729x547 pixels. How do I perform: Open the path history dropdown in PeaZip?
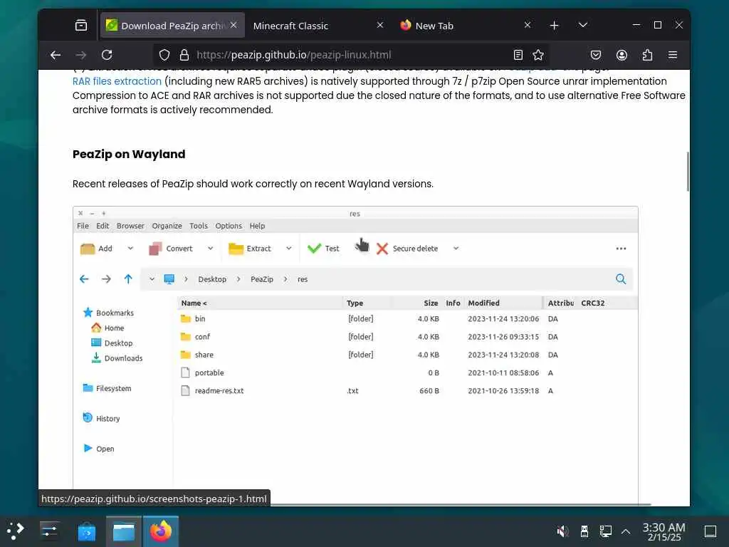click(152, 279)
